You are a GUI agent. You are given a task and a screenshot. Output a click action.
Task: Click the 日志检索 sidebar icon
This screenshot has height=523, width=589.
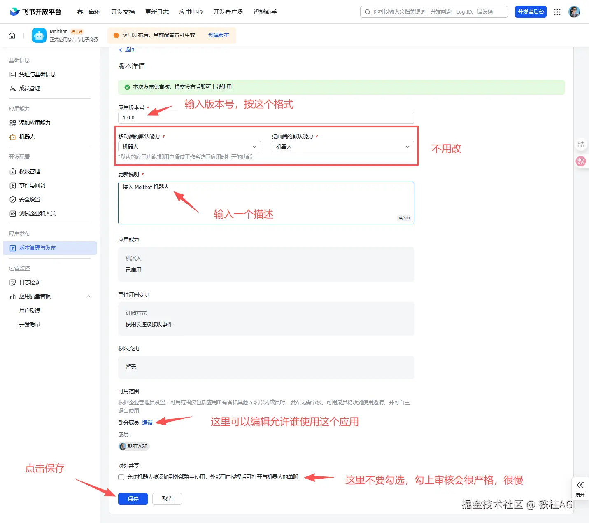tap(13, 282)
